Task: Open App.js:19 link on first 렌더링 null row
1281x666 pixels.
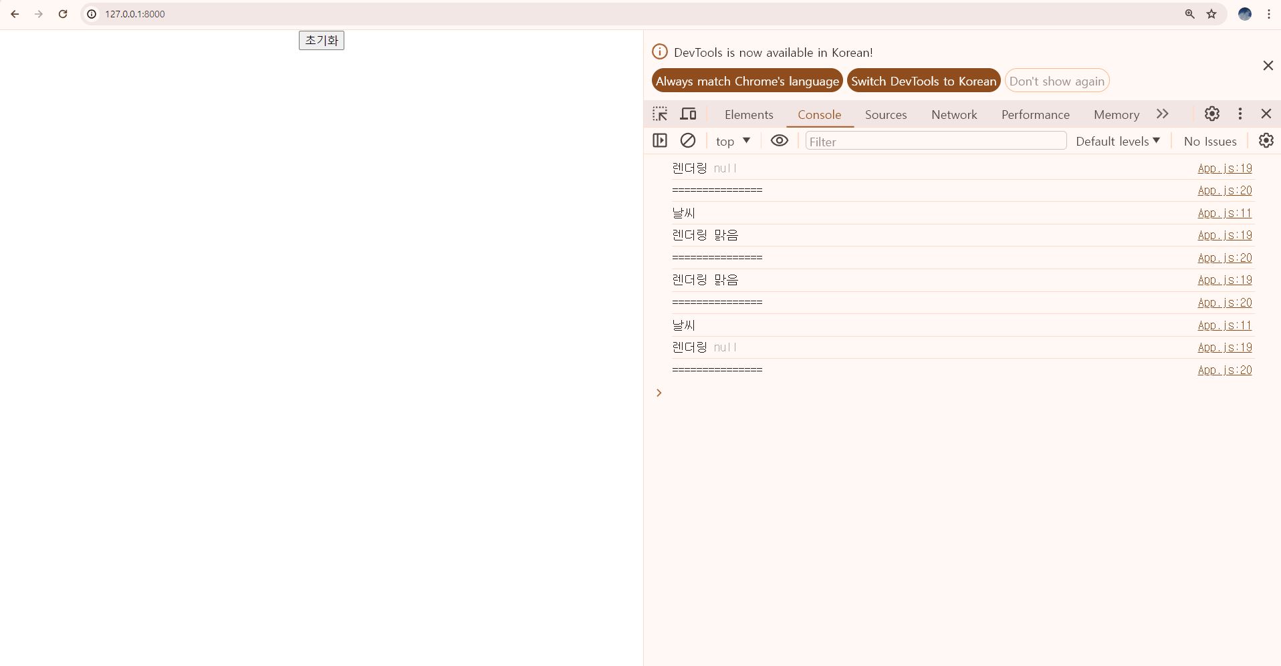Action: click(1225, 168)
